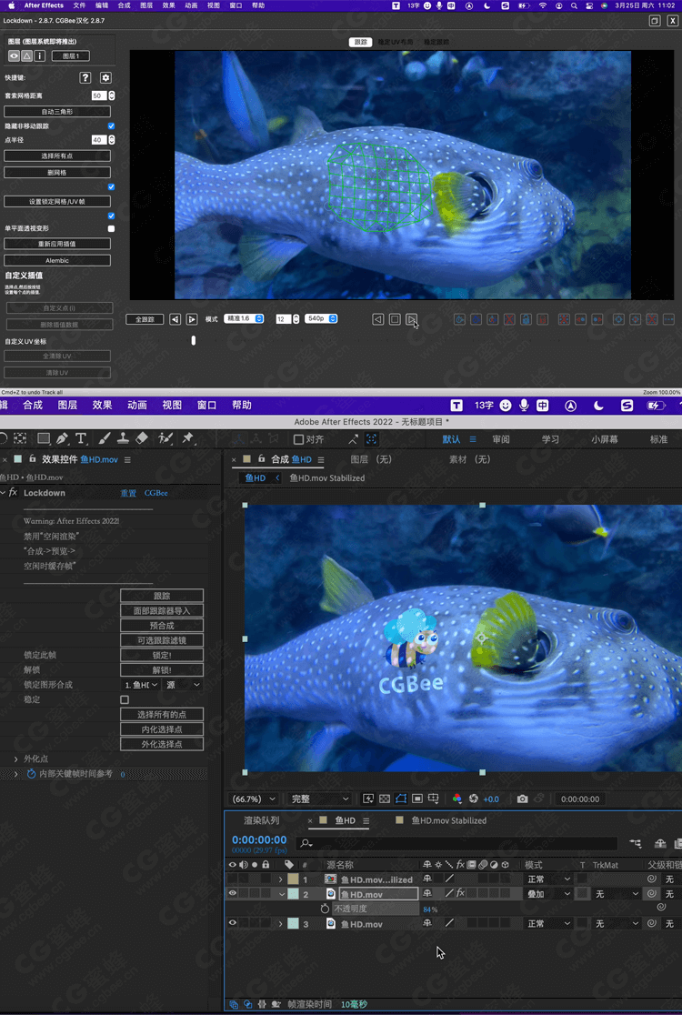Switch to the 渲染队列 tab
Screen dimensions: 682x1015
[x=261, y=820]
